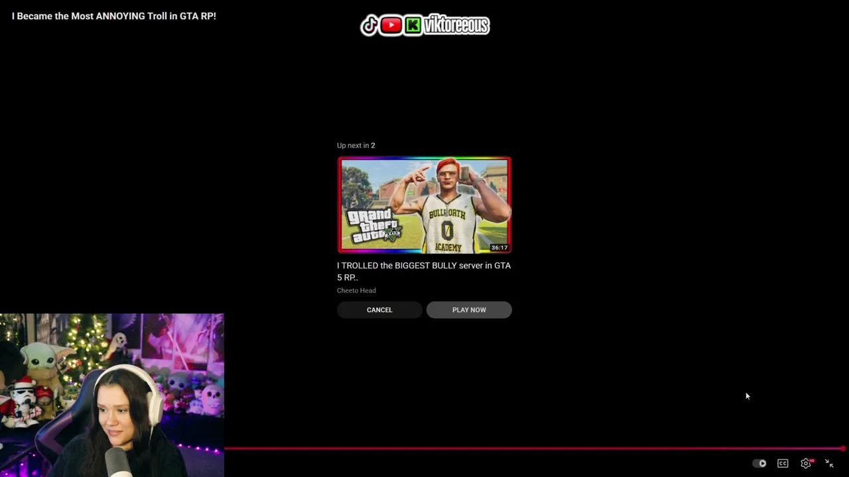The height and width of the screenshot is (477, 849).
Task: Click the next video title text
Action: point(424,272)
